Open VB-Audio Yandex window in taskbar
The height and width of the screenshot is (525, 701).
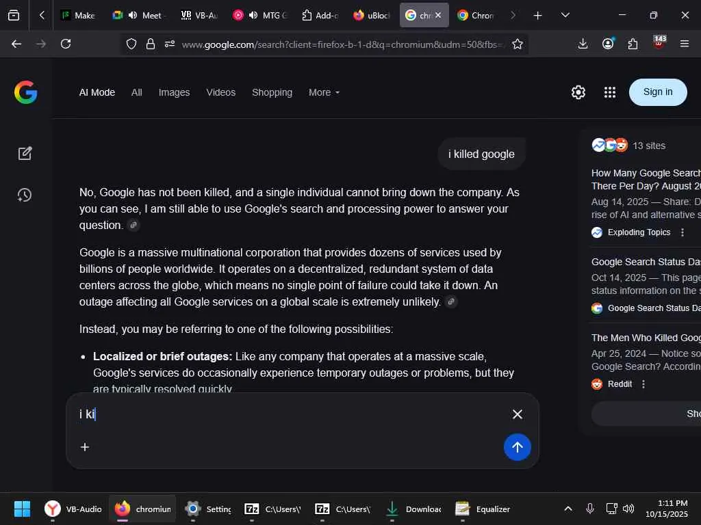click(x=73, y=509)
